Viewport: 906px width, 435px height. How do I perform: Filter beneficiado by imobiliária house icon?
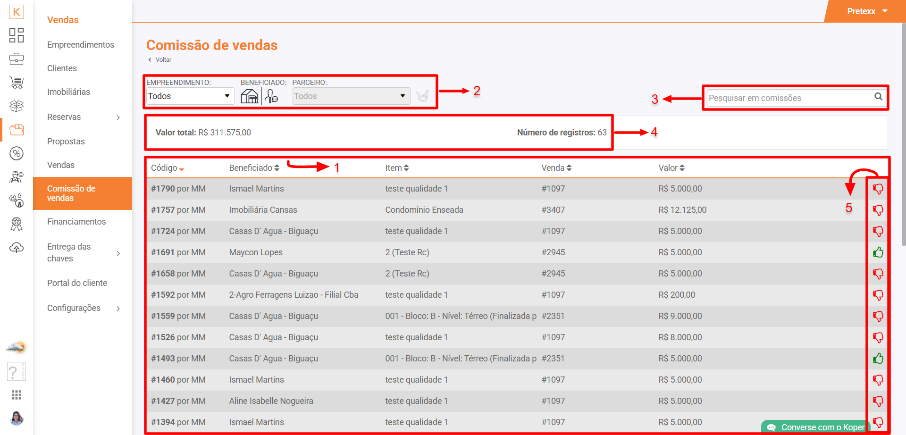250,96
